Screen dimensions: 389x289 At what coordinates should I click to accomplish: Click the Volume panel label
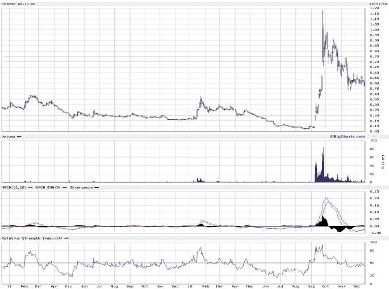[x=9, y=137]
